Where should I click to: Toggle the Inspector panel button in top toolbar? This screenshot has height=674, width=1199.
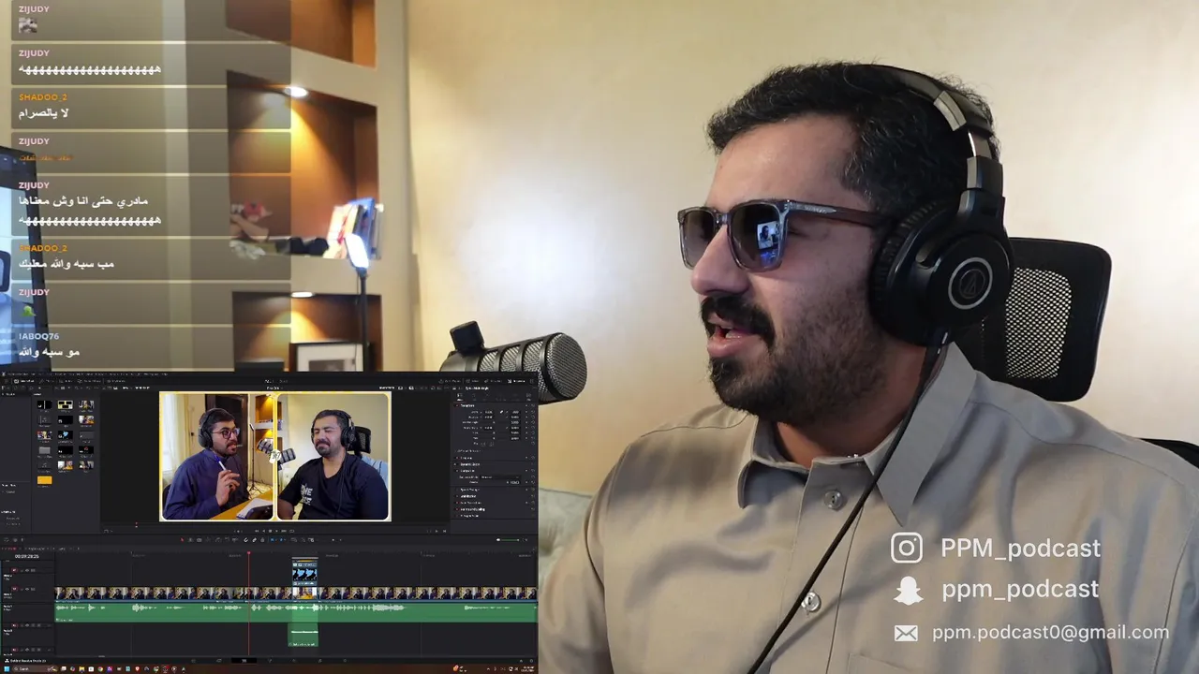click(516, 381)
